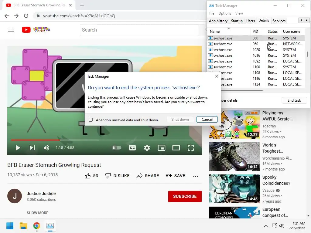Open 'Spooky Coincidences?' video thumbnail

point(234,189)
